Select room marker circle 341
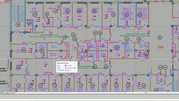The width and height of the screenshot is (179, 101). coord(160,37)
